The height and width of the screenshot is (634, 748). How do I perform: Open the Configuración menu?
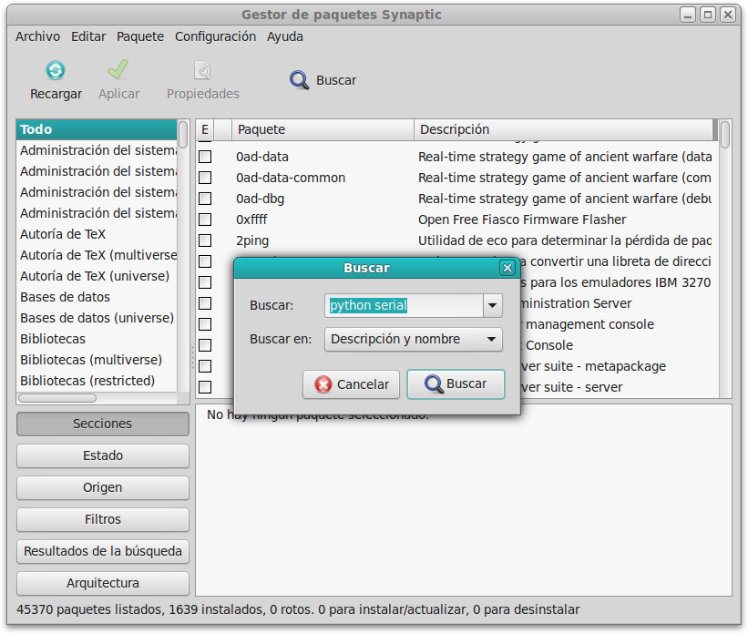[215, 36]
